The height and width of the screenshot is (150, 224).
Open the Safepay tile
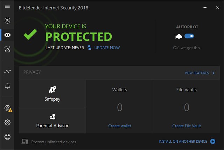point(52,94)
